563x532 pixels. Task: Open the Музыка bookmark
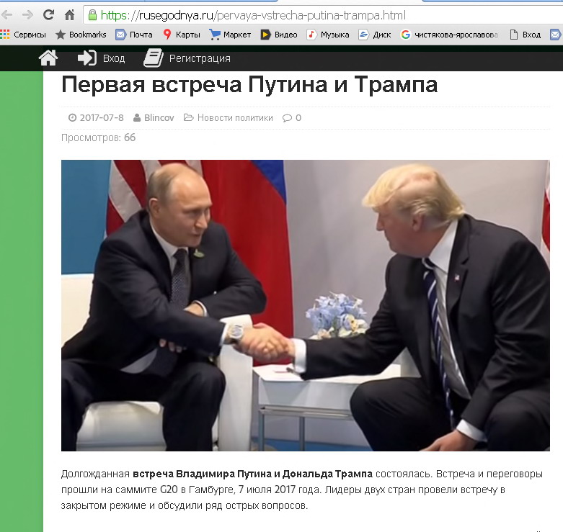tap(328, 35)
